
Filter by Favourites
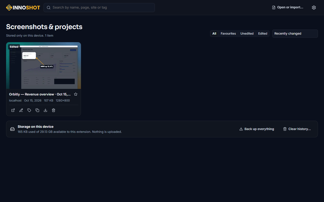point(228,34)
